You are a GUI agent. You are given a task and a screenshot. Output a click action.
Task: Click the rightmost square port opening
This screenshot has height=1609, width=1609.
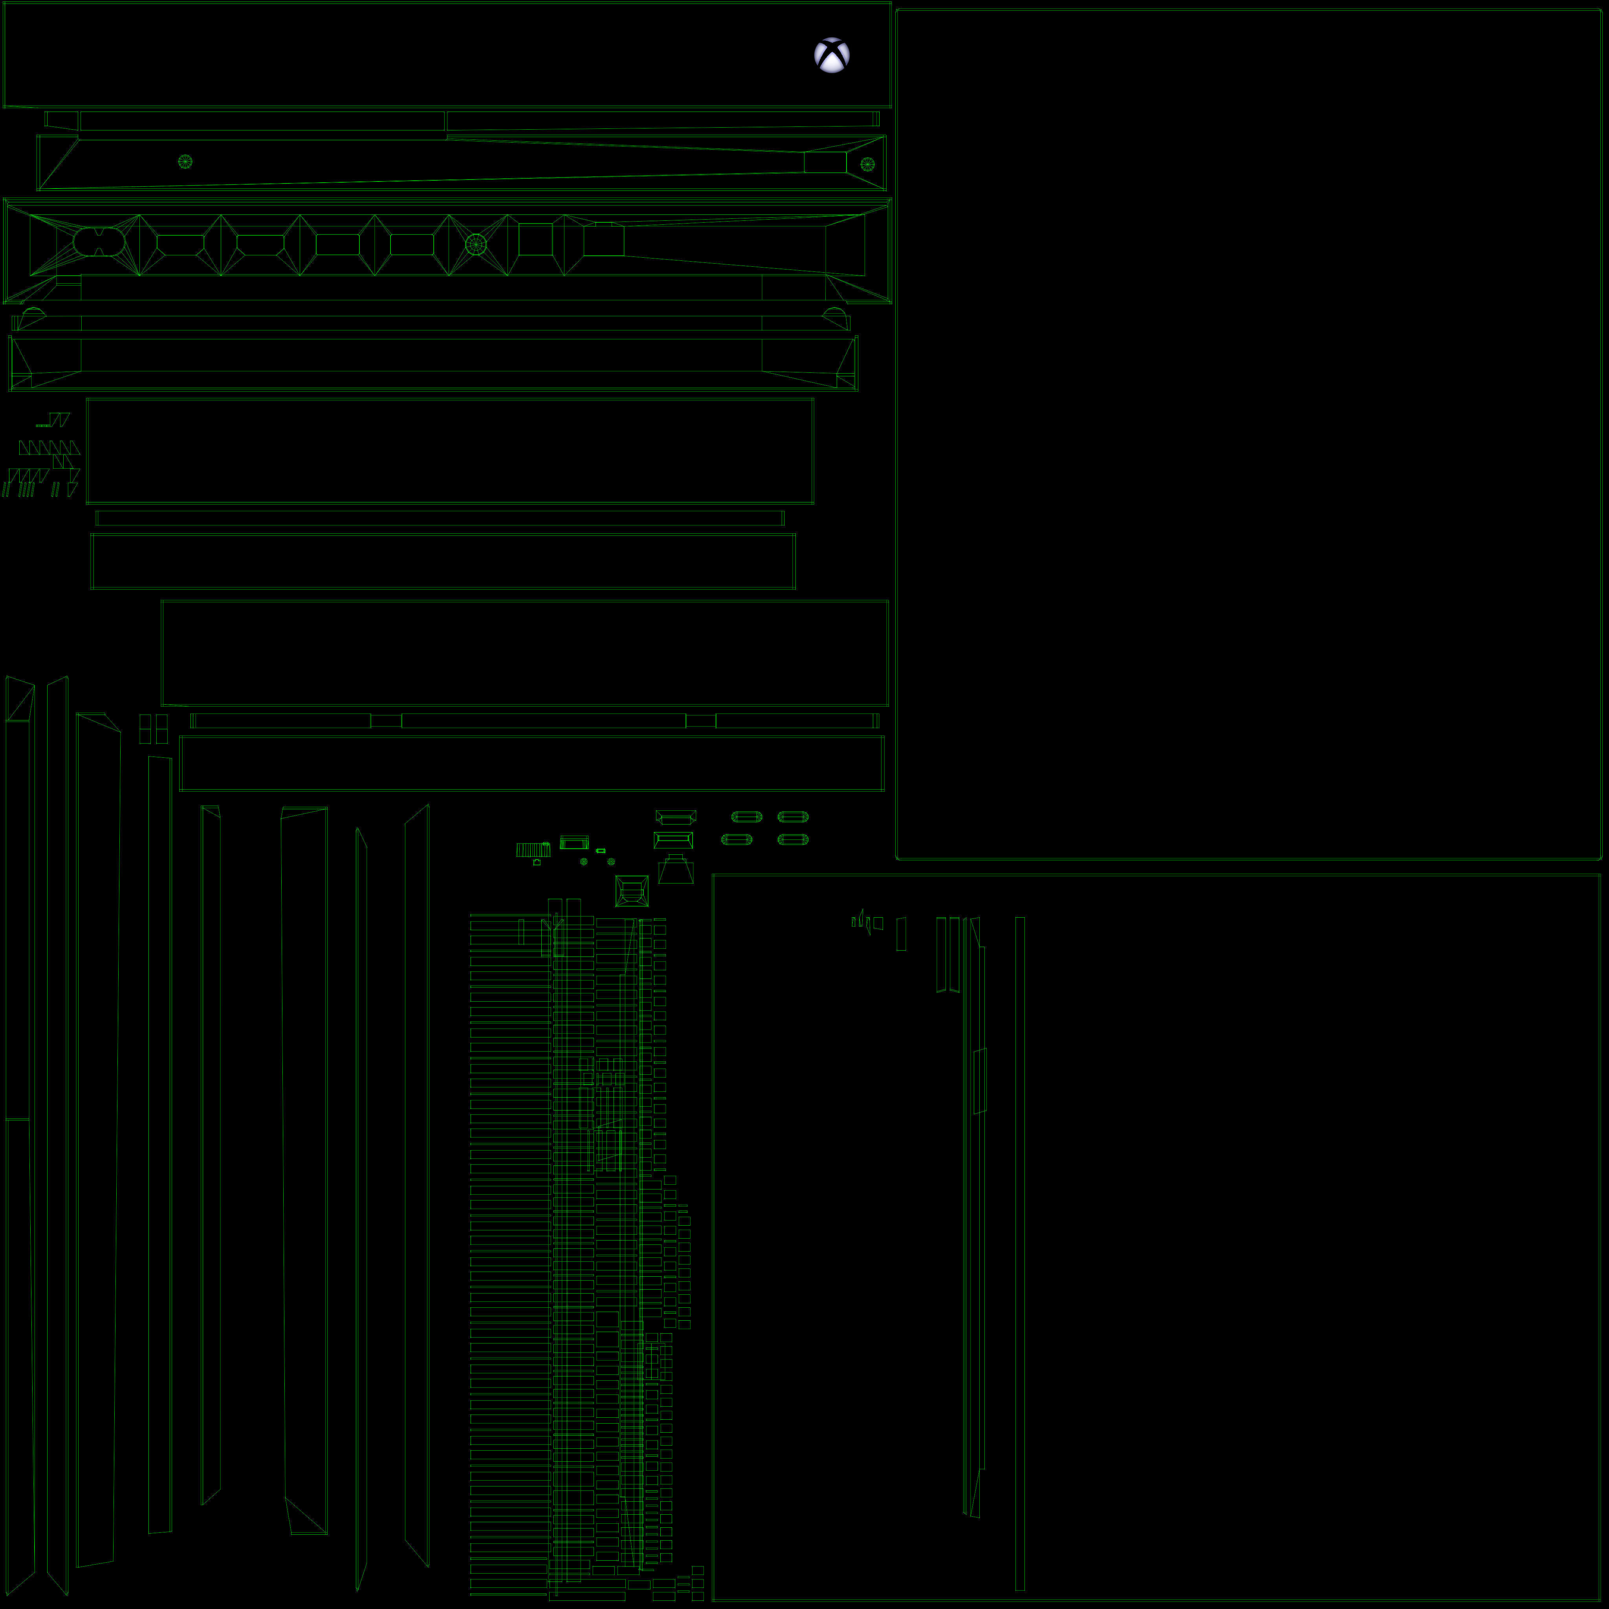604,241
